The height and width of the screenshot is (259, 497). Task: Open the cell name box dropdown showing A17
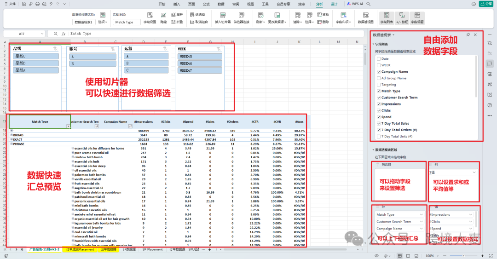(x=42, y=34)
